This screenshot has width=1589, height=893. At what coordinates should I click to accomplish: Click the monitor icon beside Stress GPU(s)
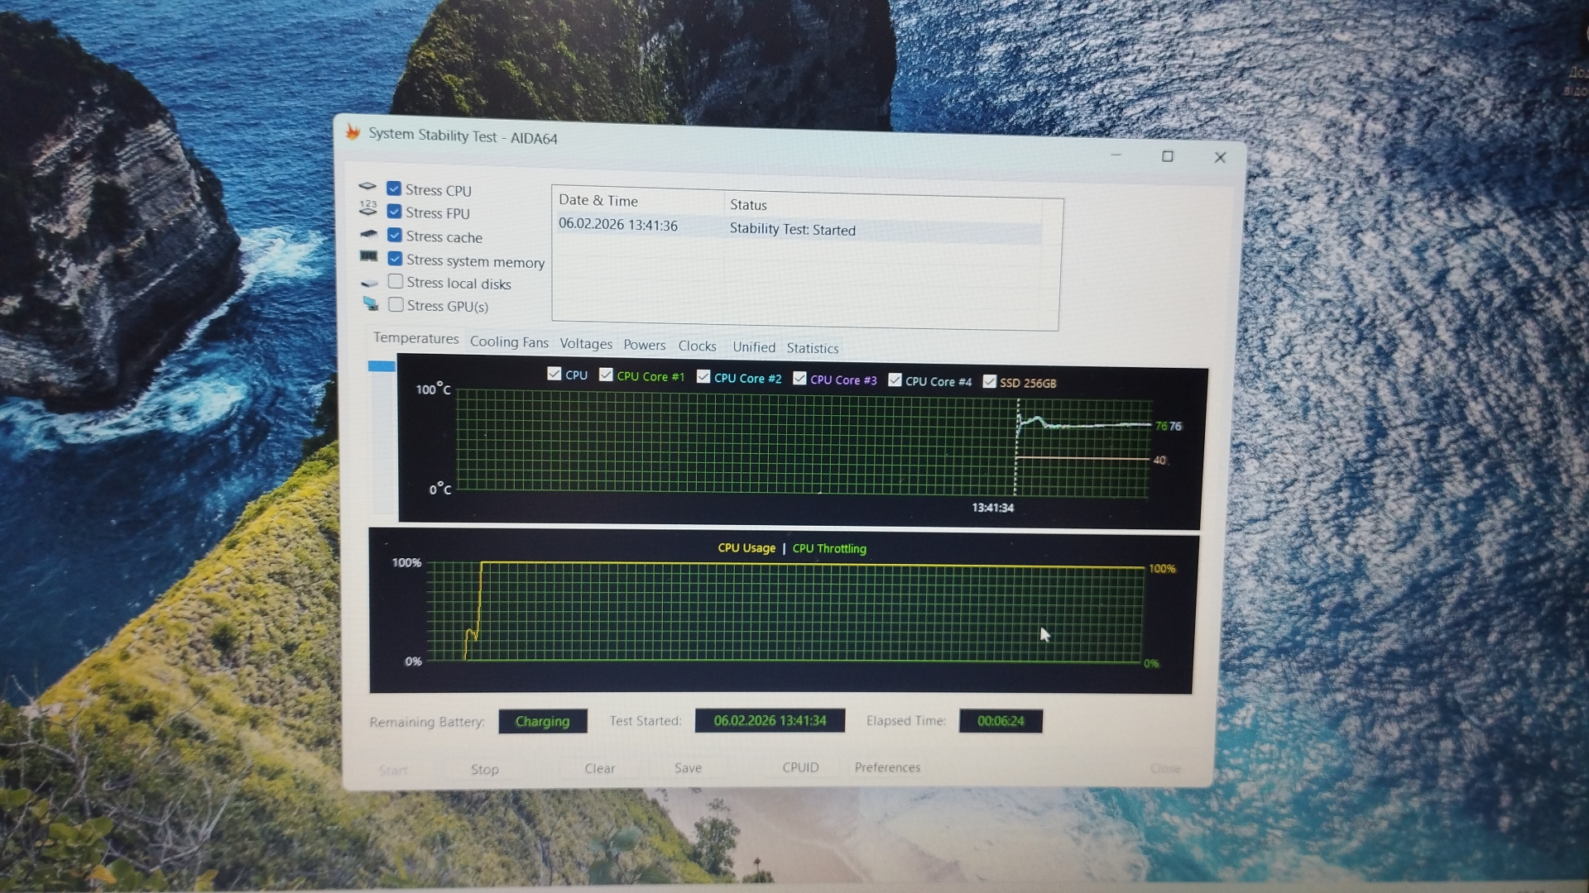371,304
